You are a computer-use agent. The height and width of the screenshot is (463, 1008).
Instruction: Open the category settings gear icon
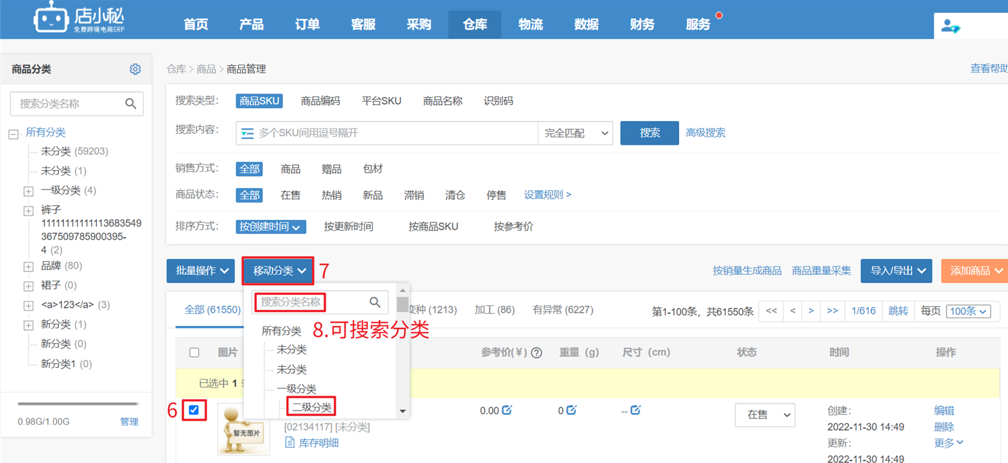pos(135,69)
